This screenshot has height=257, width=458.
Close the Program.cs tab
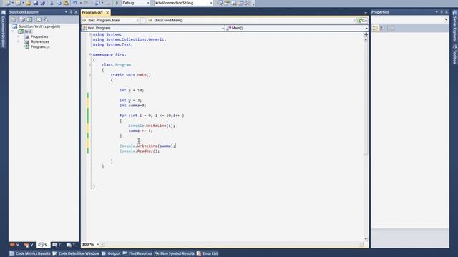pyautogui.click(x=107, y=13)
